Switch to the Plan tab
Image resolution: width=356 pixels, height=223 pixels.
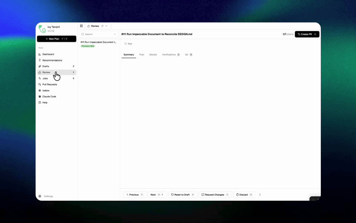coord(142,55)
